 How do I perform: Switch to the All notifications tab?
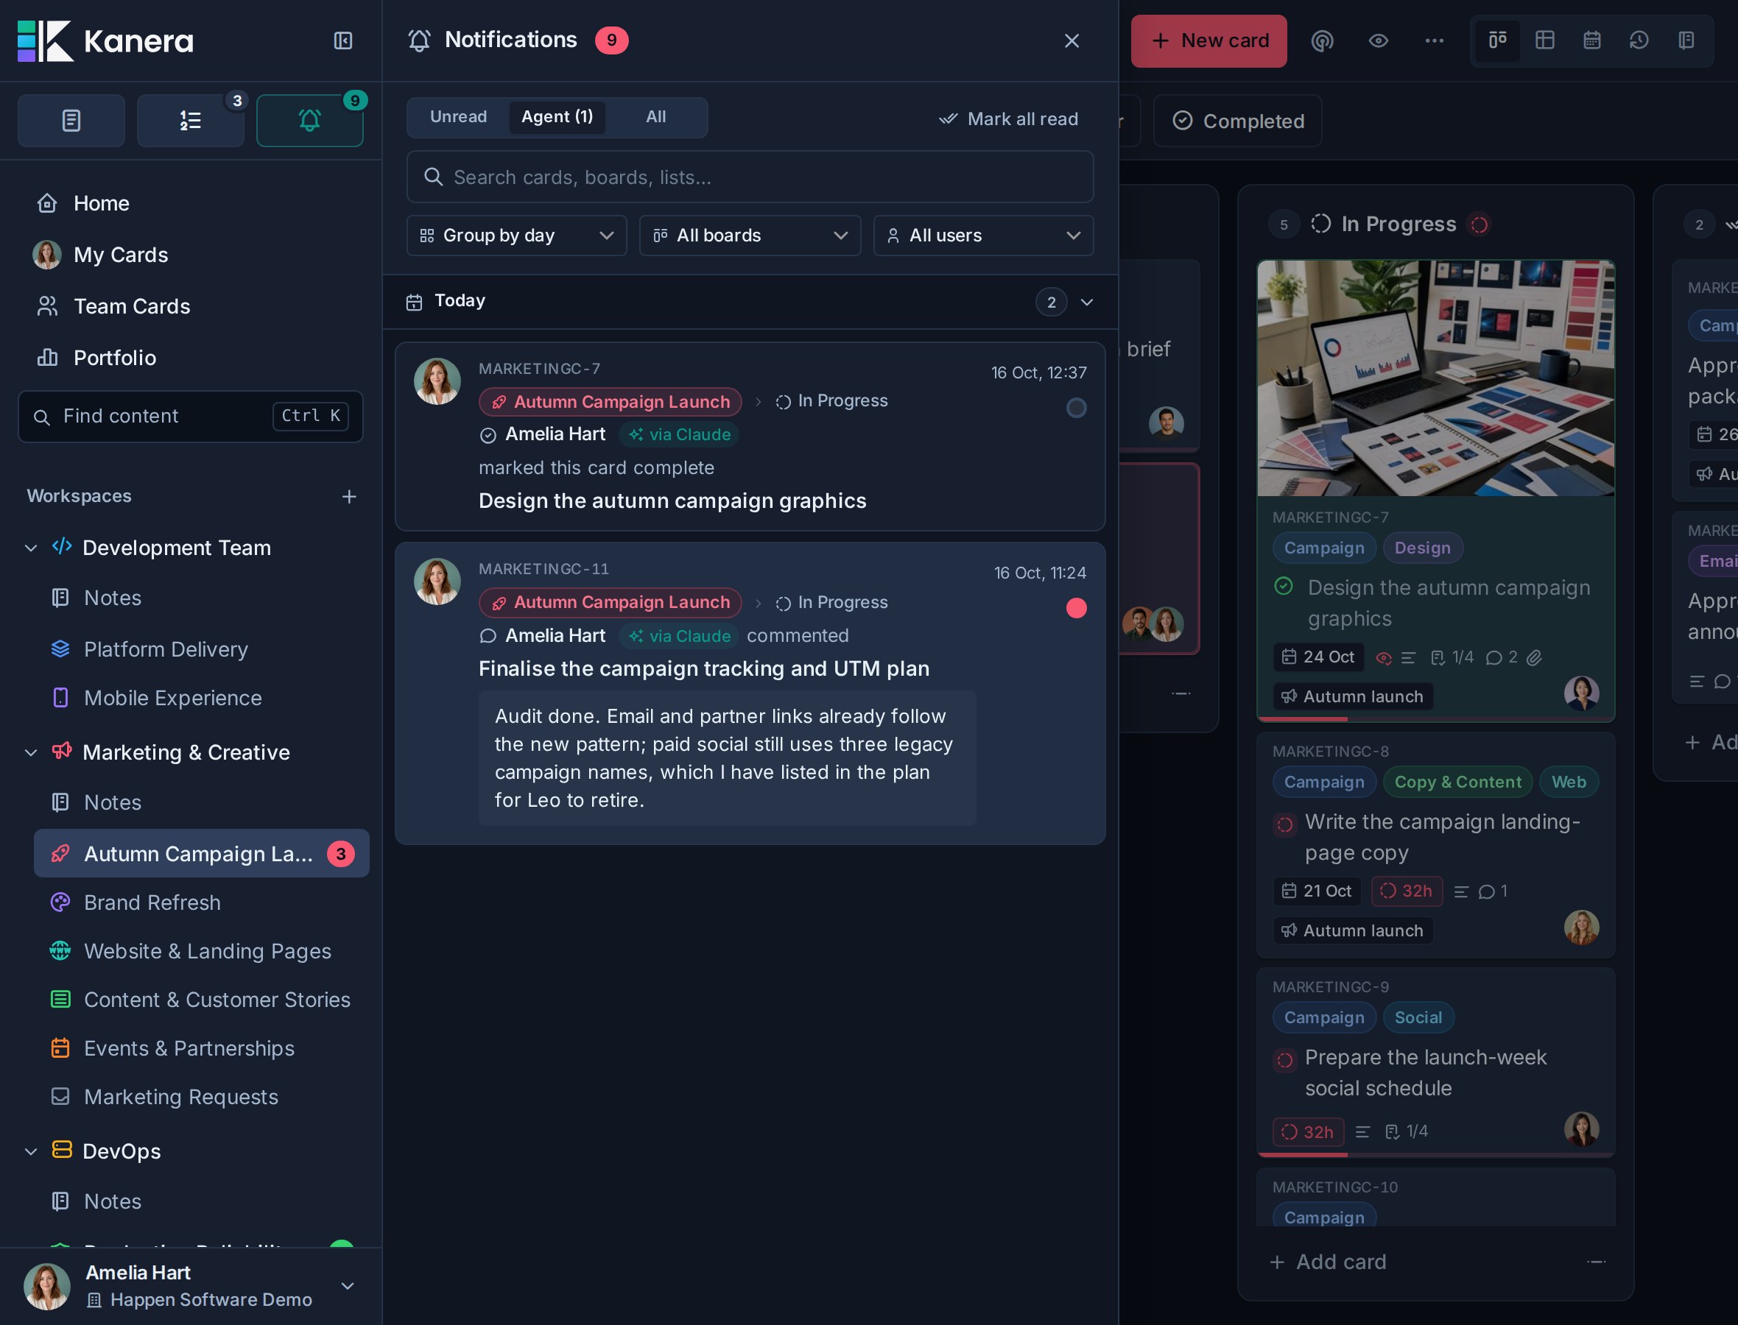tap(655, 117)
